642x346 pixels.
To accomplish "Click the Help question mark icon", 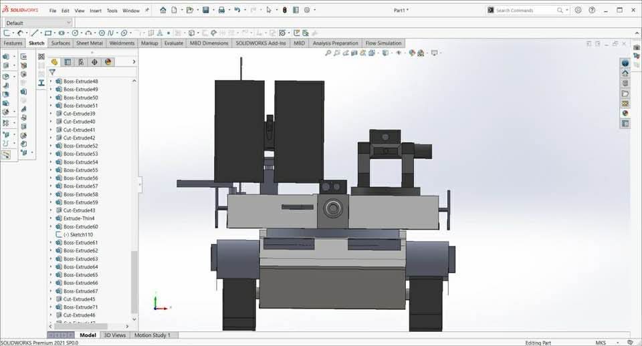I will (x=591, y=10).
